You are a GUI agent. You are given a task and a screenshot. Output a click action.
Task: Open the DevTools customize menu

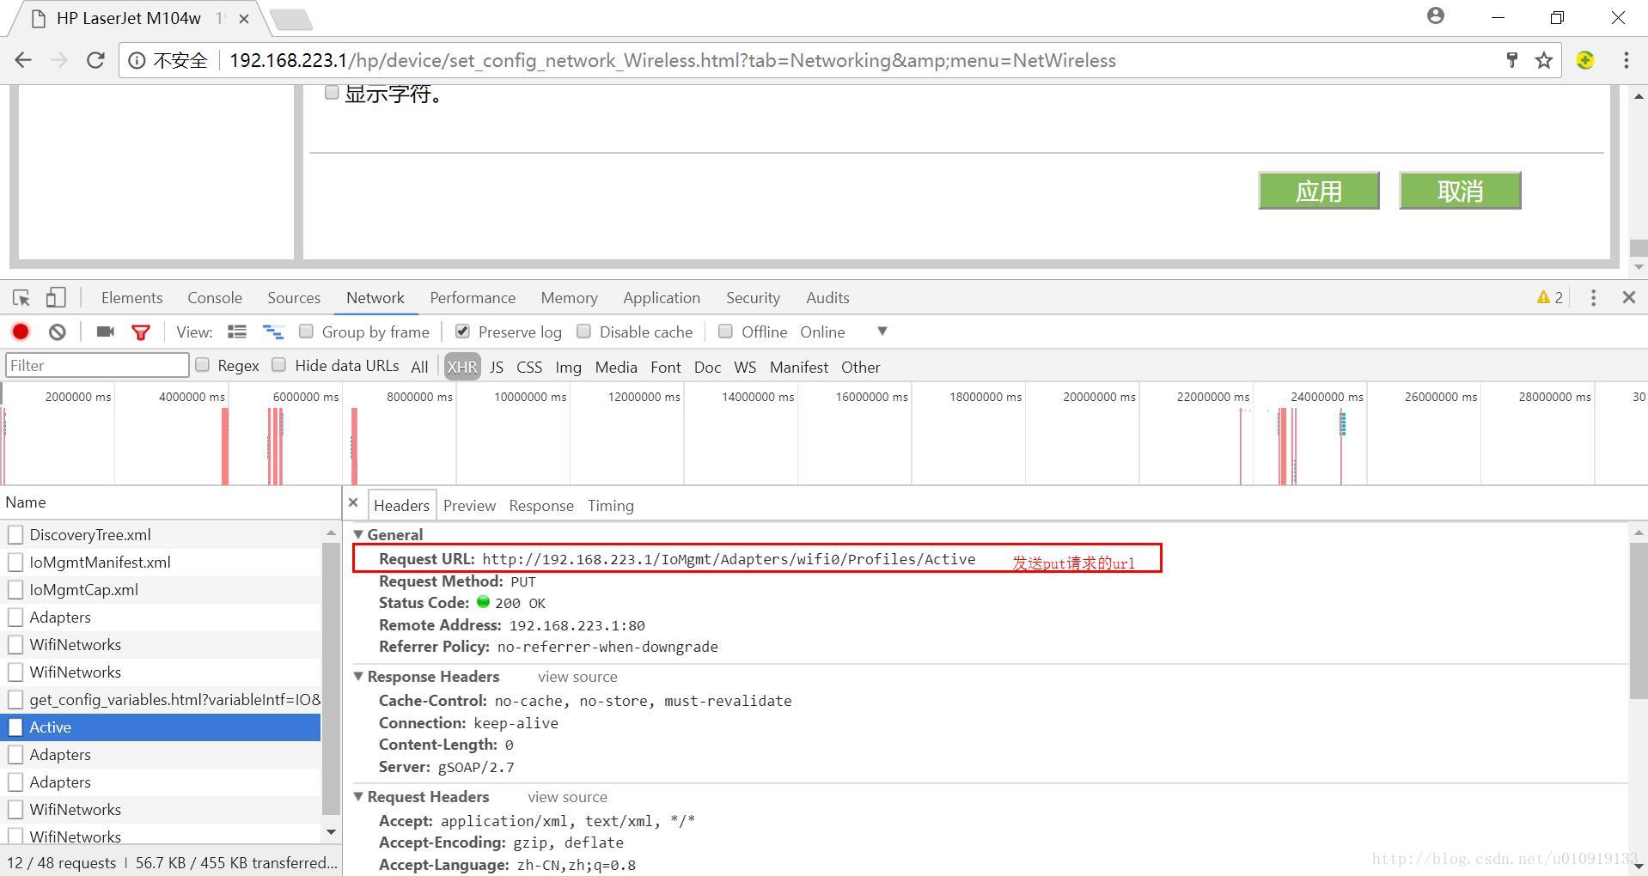pyautogui.click(x=1593, y=297)
